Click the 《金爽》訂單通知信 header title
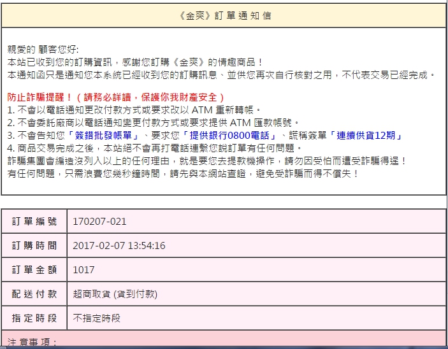The width and height of the screenshot is (448, 349). click(x=223, y=15)
